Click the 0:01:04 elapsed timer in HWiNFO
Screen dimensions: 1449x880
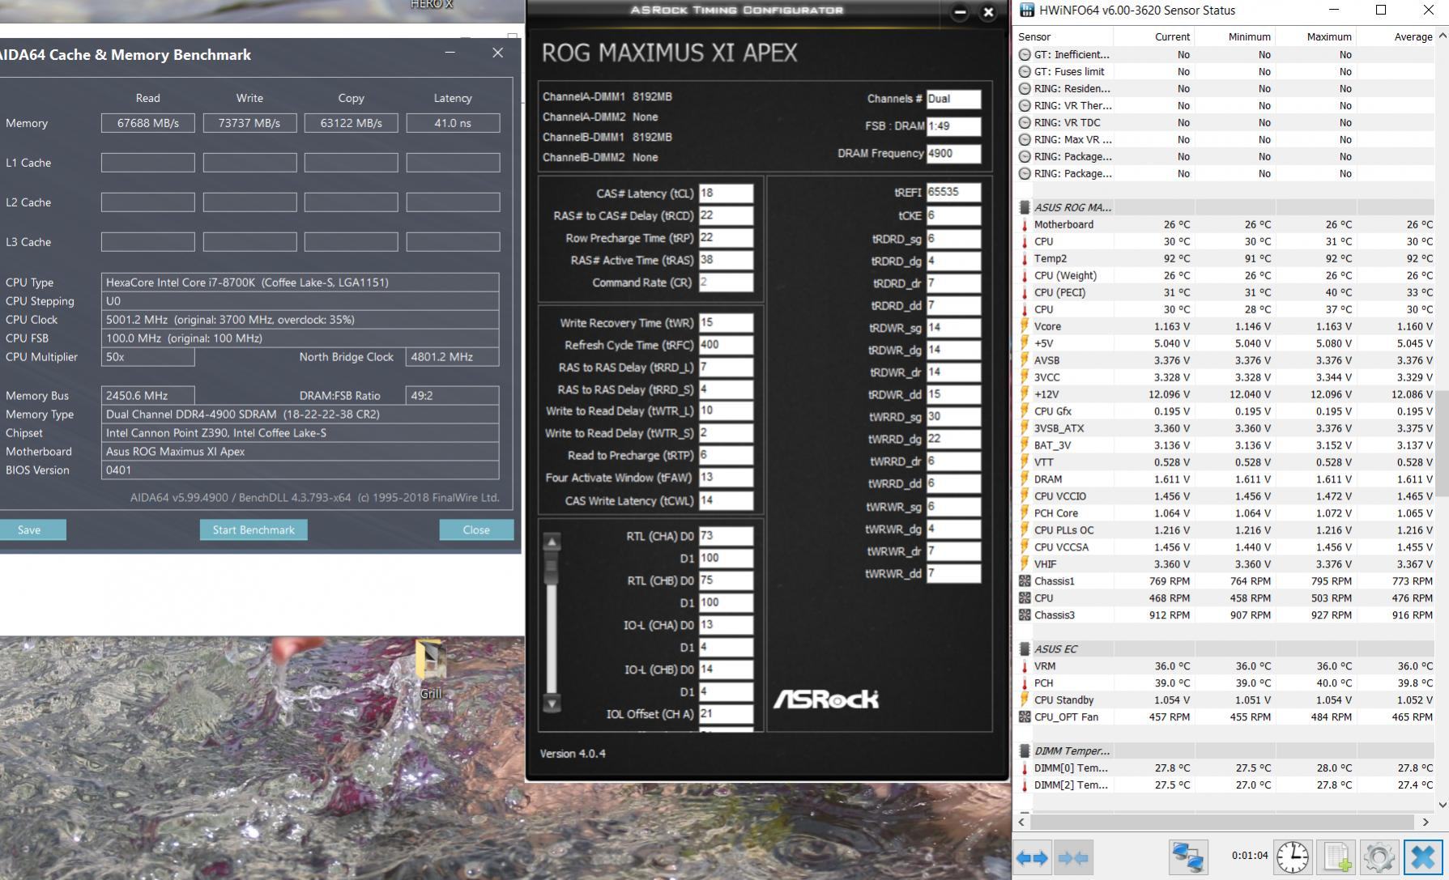click(x=1250, y=856)
